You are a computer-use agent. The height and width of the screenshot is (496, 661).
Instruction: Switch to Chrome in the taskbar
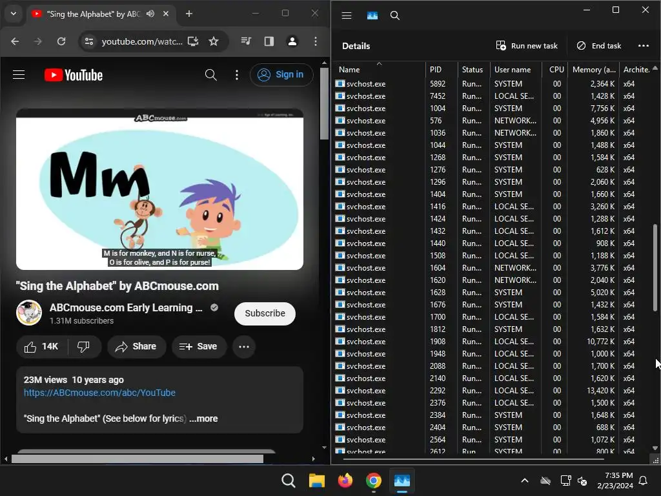click(374, 480)
